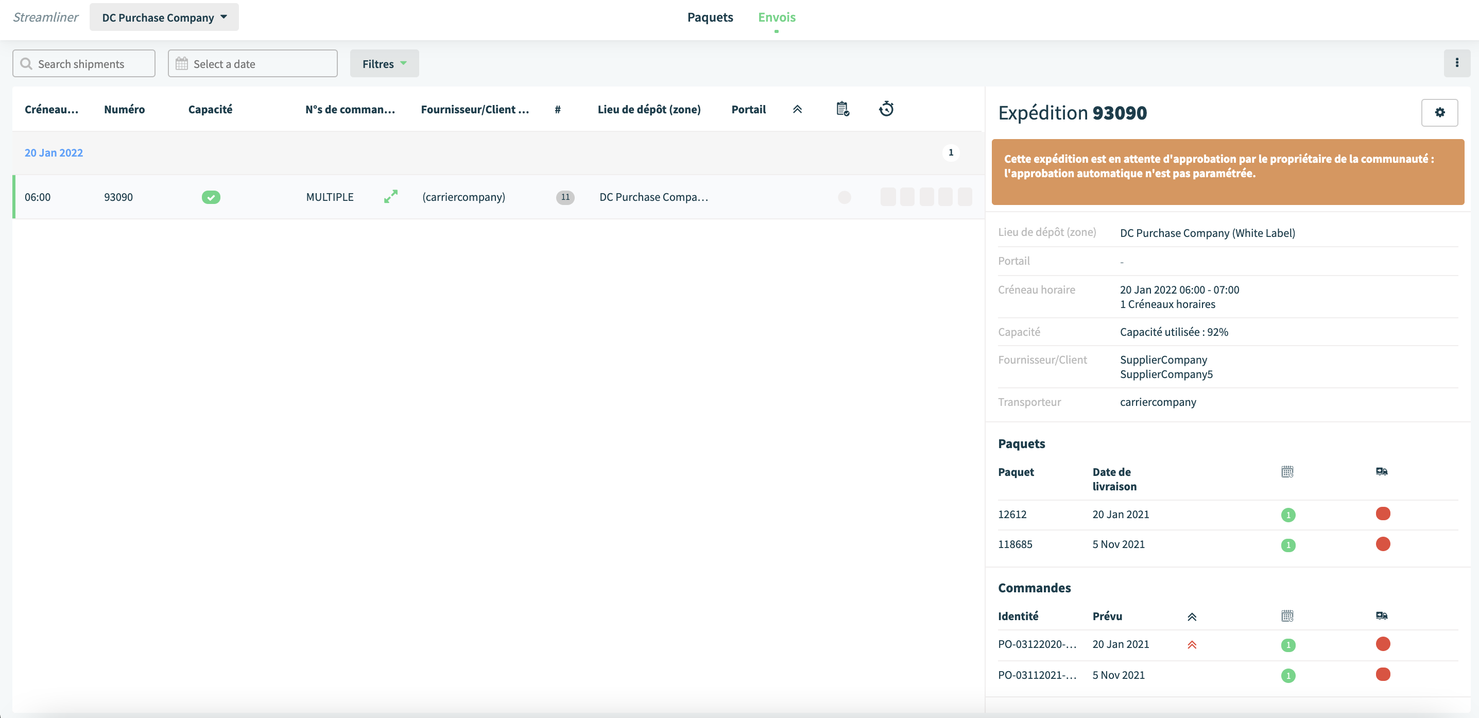
Task: Click the search magnifier icon
Action: click(x=26, y=64)
